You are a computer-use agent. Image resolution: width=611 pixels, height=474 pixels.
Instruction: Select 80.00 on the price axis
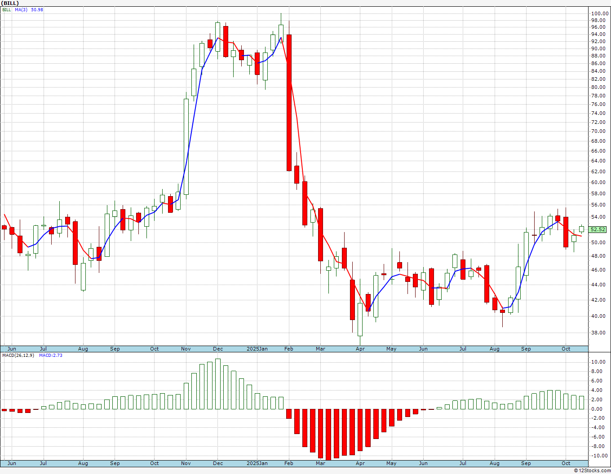point(599,87)
